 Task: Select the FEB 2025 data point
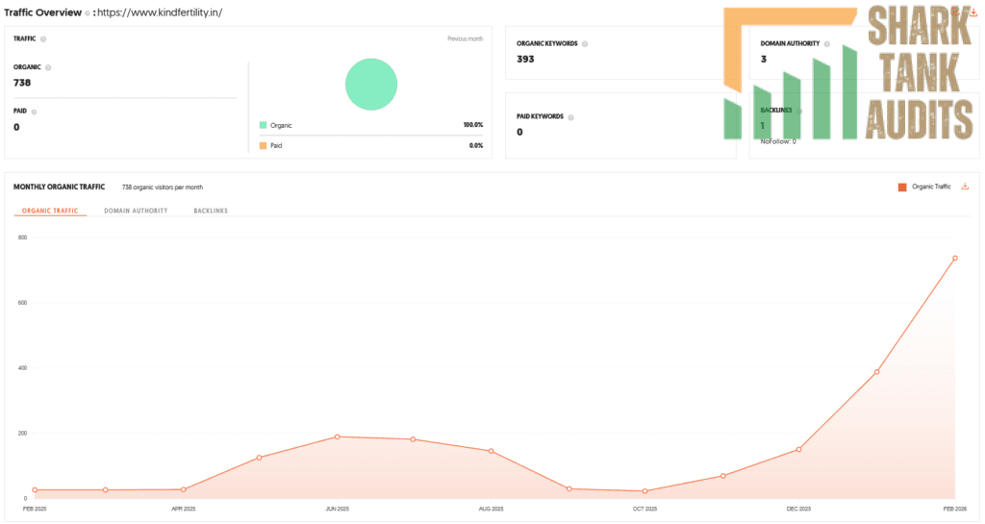[36, 490]
